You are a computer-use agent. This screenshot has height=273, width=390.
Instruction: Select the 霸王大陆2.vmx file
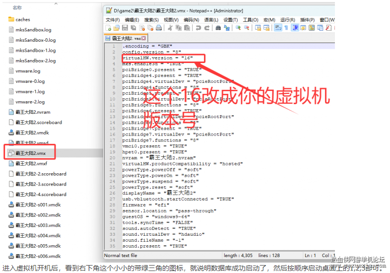(30, 153)
